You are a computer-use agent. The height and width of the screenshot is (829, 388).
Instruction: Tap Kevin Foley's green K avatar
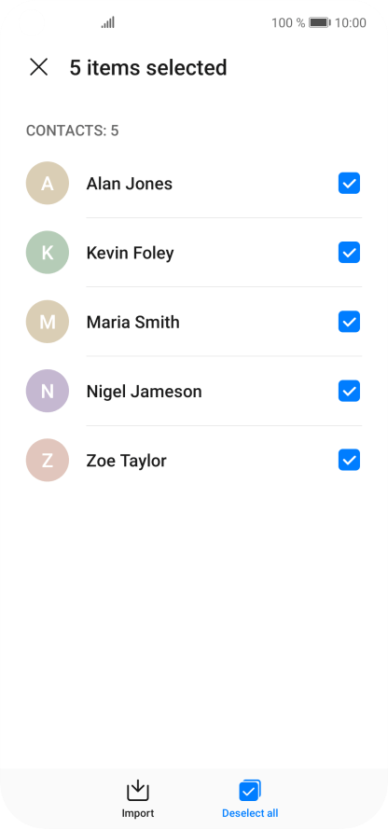(x=48, y=253)
